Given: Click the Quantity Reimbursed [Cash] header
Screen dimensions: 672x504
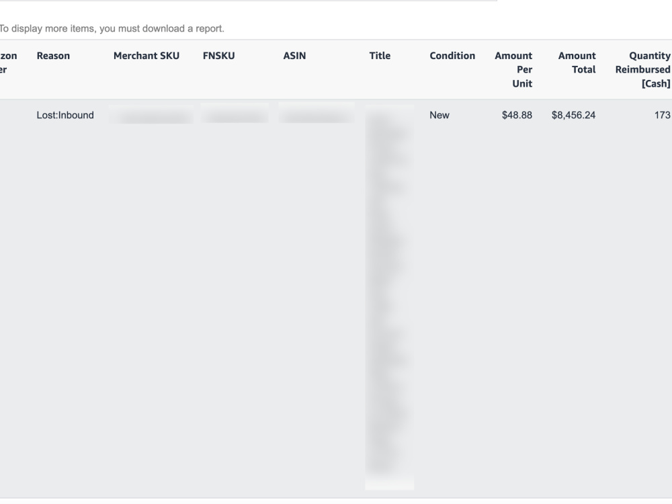Looking at the screenshot, I should point(643,69).
